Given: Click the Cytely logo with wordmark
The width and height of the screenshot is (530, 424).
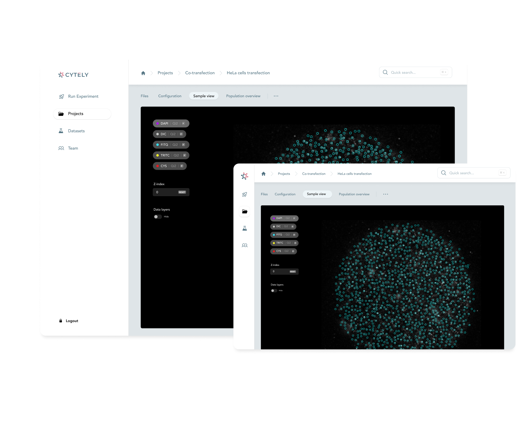Looking at the screenshot, I should click(x=73, y=75).
